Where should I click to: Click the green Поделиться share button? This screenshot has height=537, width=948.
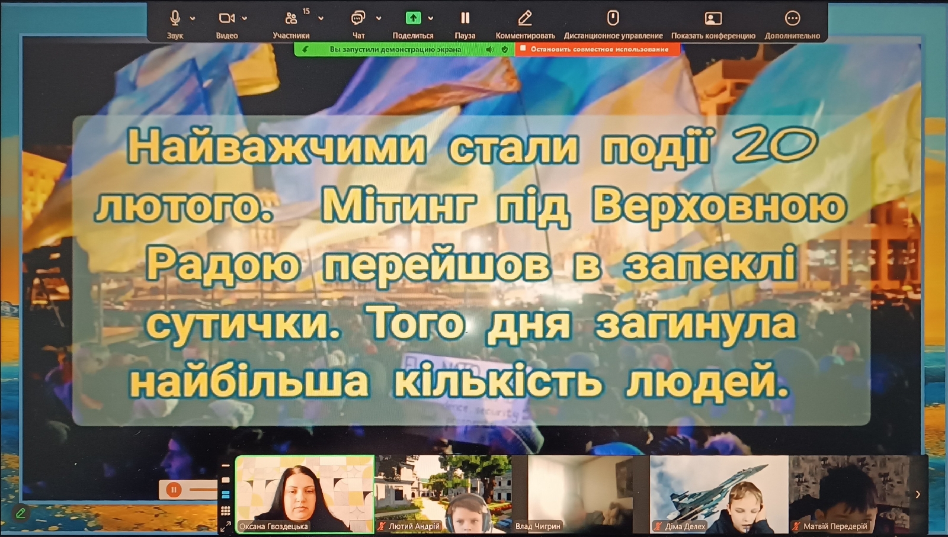click(413, 18)
